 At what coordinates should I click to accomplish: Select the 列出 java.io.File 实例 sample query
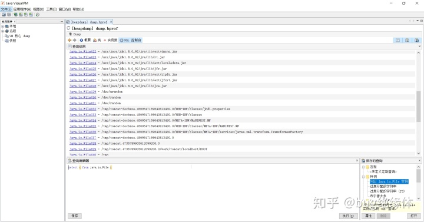(389, 181)
